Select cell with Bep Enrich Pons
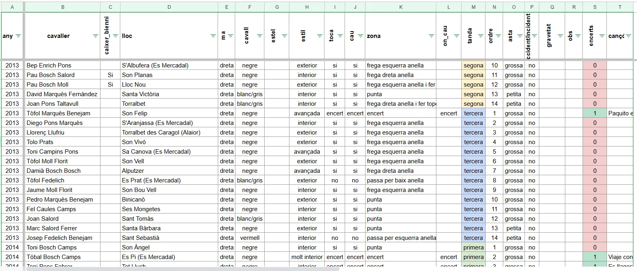This screenshot has width=637, height=271. [62, 65]
